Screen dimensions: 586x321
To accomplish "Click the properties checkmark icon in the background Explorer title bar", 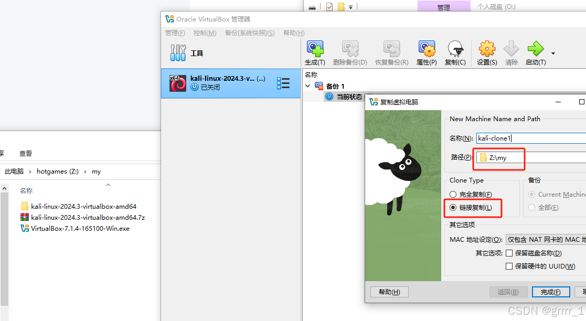I will click(x=329, y=7).
